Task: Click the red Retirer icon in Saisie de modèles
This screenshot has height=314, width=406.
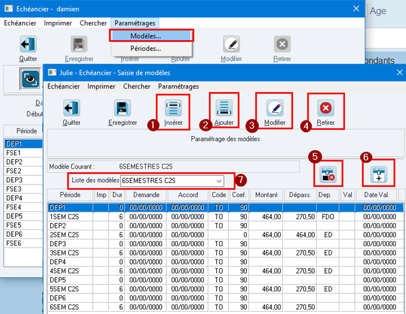Action: (326, 108)
